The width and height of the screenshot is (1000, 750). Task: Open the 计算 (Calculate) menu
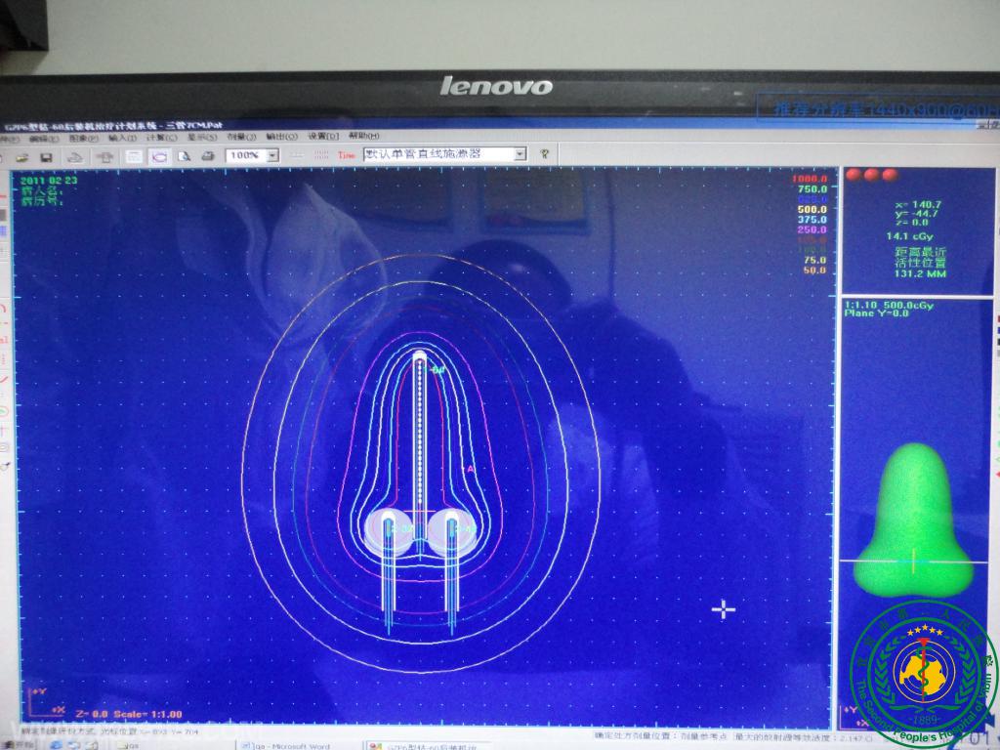[x=160, y=138]
